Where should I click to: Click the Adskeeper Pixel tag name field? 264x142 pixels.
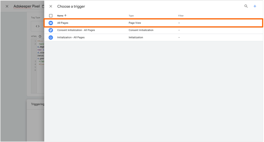tap(26, 7)
